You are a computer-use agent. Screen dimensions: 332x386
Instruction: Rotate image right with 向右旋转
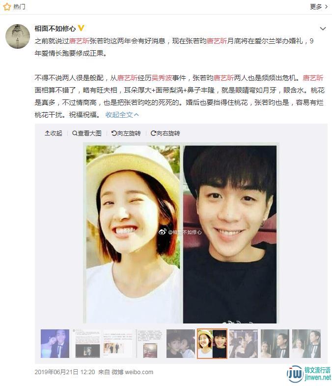click(x=165, y=133)
